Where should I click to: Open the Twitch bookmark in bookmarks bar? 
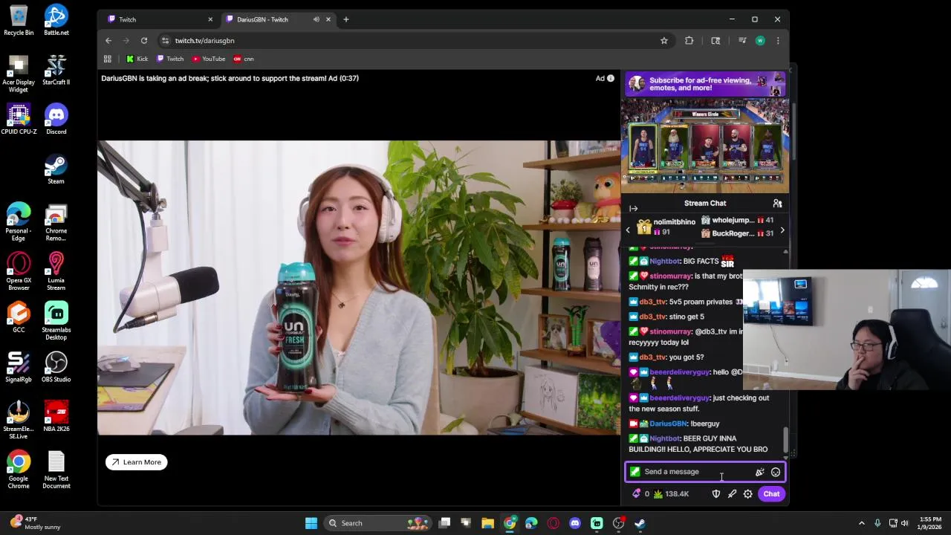170,59
